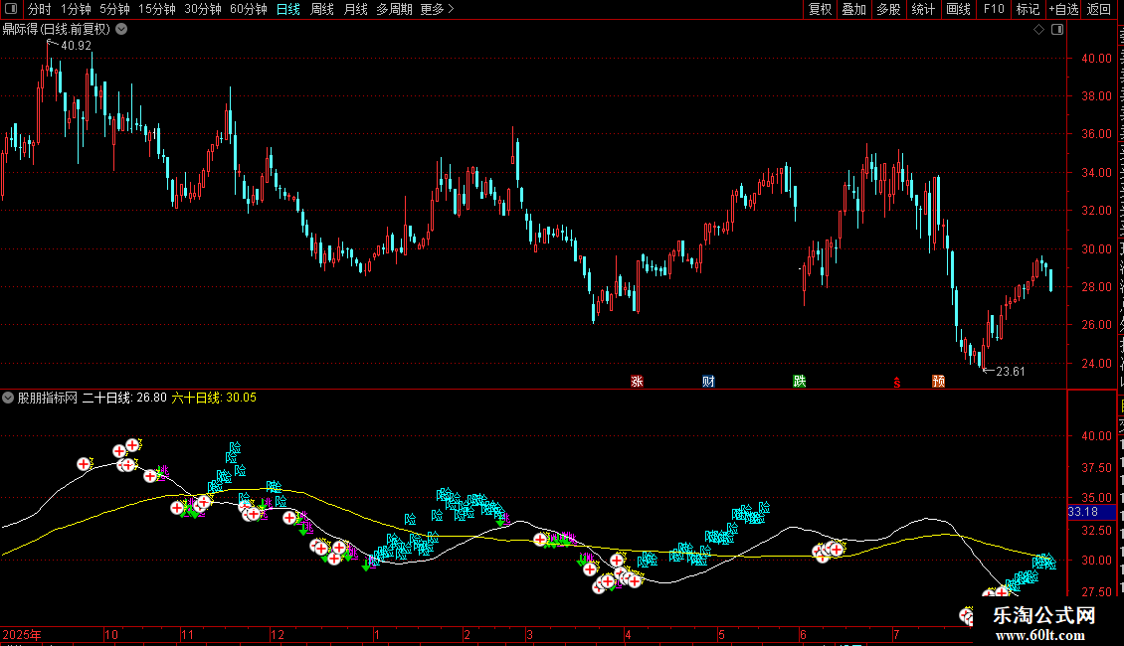Click the month 12 marker on time axis
Image resolution: width=1124 pixels, height=646 pixels.
coord(278,634)
